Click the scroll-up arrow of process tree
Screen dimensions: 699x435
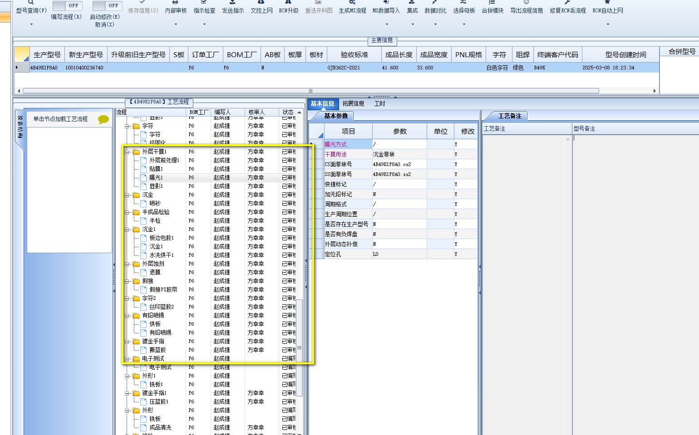[299, 112]
